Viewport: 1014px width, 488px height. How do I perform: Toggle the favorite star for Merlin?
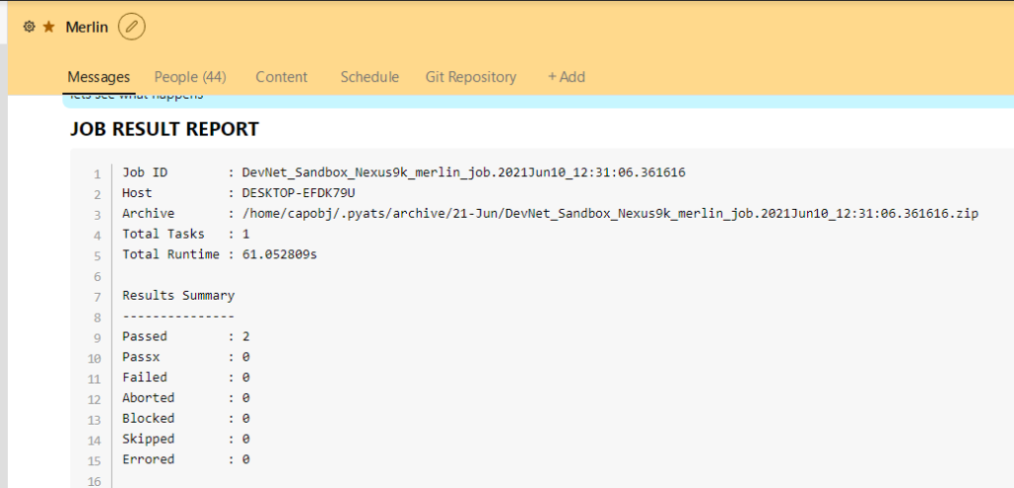point(49,27)
